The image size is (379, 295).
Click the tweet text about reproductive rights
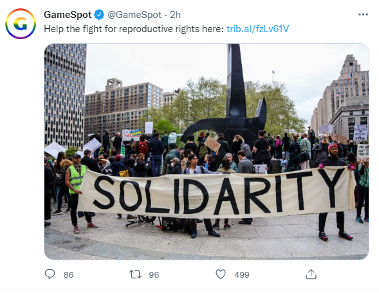(134, 29)
